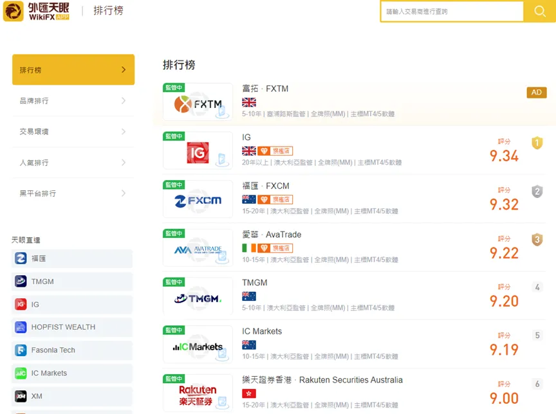Click the 9.00 score for Rakuten
Screen dimensions: 556x414
tap(504, 398)
